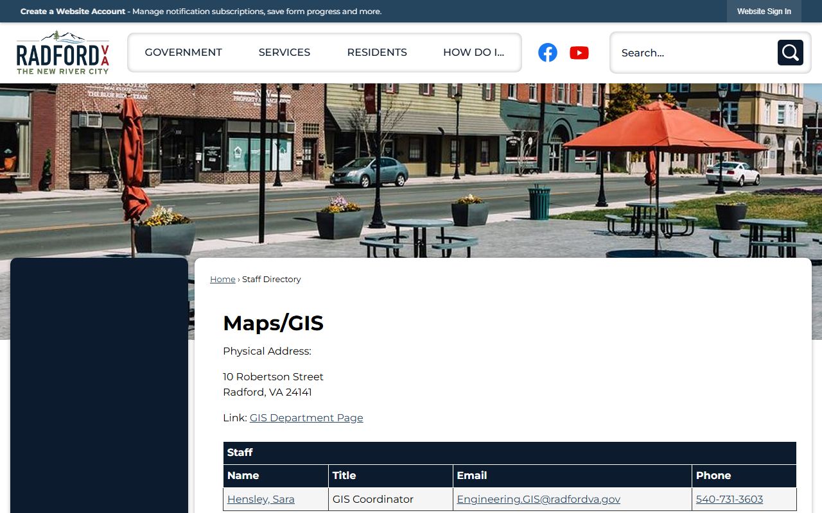This screenshot has height=513, width=822.
Task: Click the Physical Address label
Action: pos(267,351)
